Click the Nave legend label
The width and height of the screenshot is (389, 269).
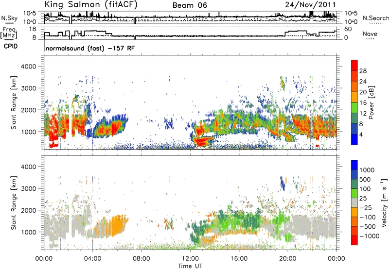coord(370,34)
